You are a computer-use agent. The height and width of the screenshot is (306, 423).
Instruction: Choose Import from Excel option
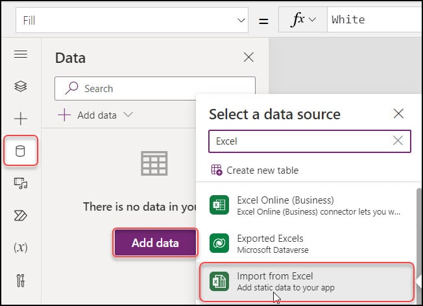pyautogui.click(x=306, y=282)
